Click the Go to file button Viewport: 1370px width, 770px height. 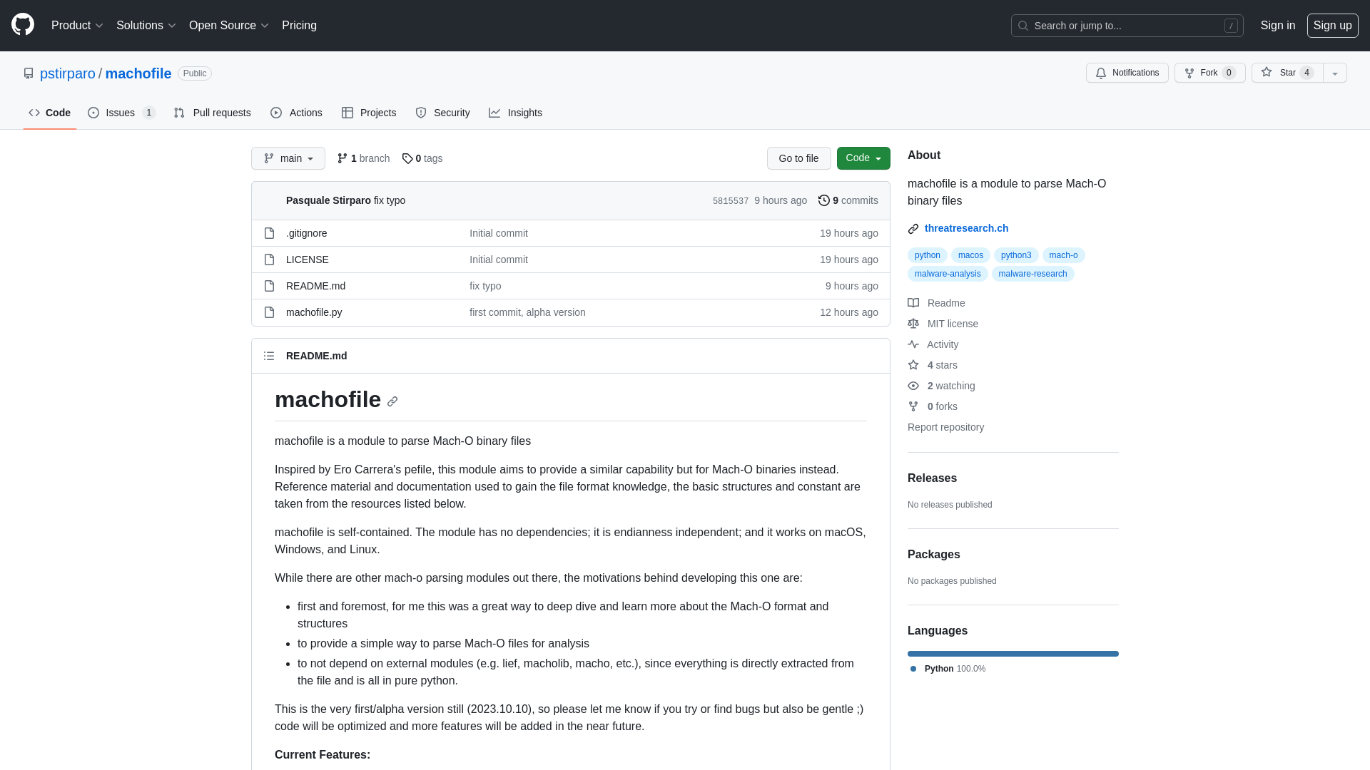(x=799, y=158)
